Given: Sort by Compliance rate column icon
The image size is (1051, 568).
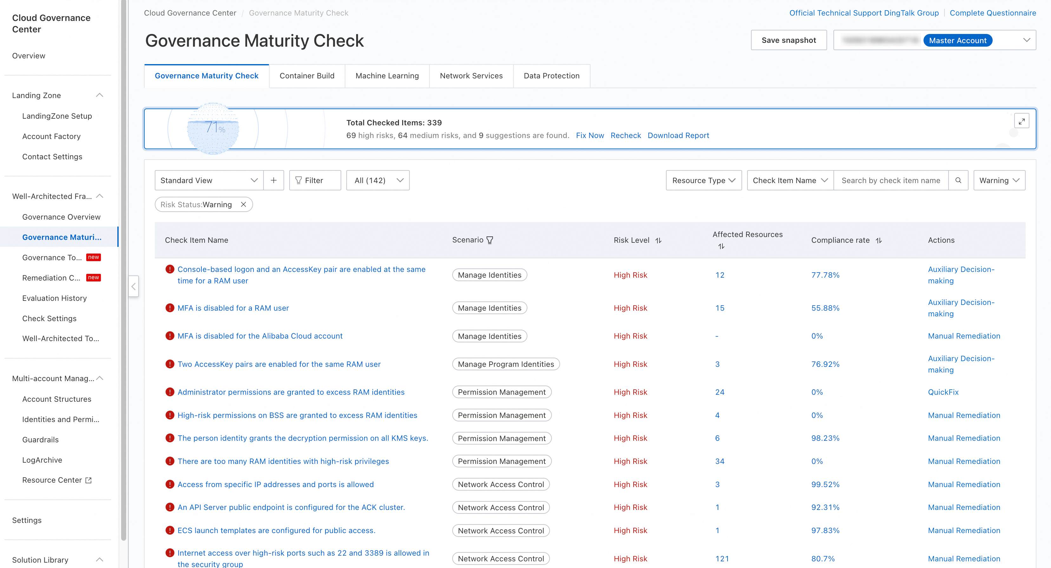Looking at the screenshot, I should coord(878,241).
